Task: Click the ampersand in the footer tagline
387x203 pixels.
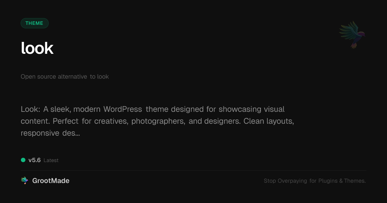Action: (341, 181)
